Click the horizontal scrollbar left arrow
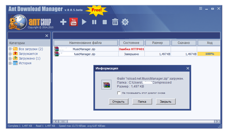 pos(56,121)
